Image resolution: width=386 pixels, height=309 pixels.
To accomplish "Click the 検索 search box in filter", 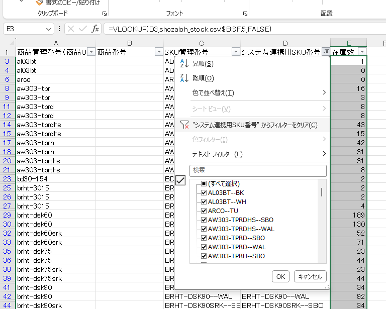I will pyautogui.click(x=258, y=170).
